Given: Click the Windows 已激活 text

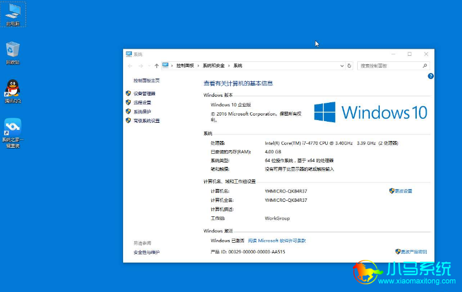Looking at the screenshot, I should pos(227,241).
